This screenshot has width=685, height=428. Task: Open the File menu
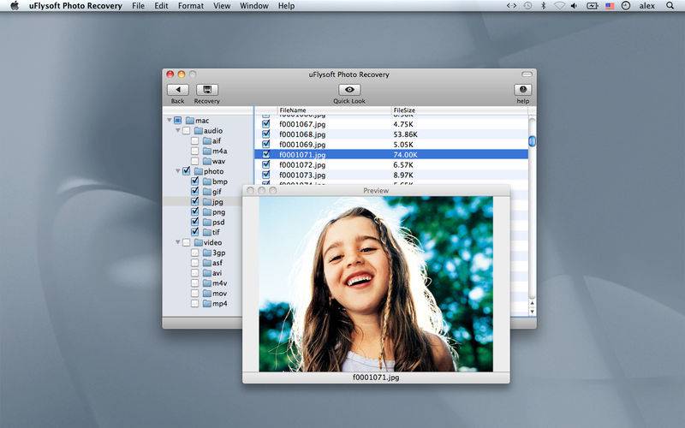coord(138,6)
